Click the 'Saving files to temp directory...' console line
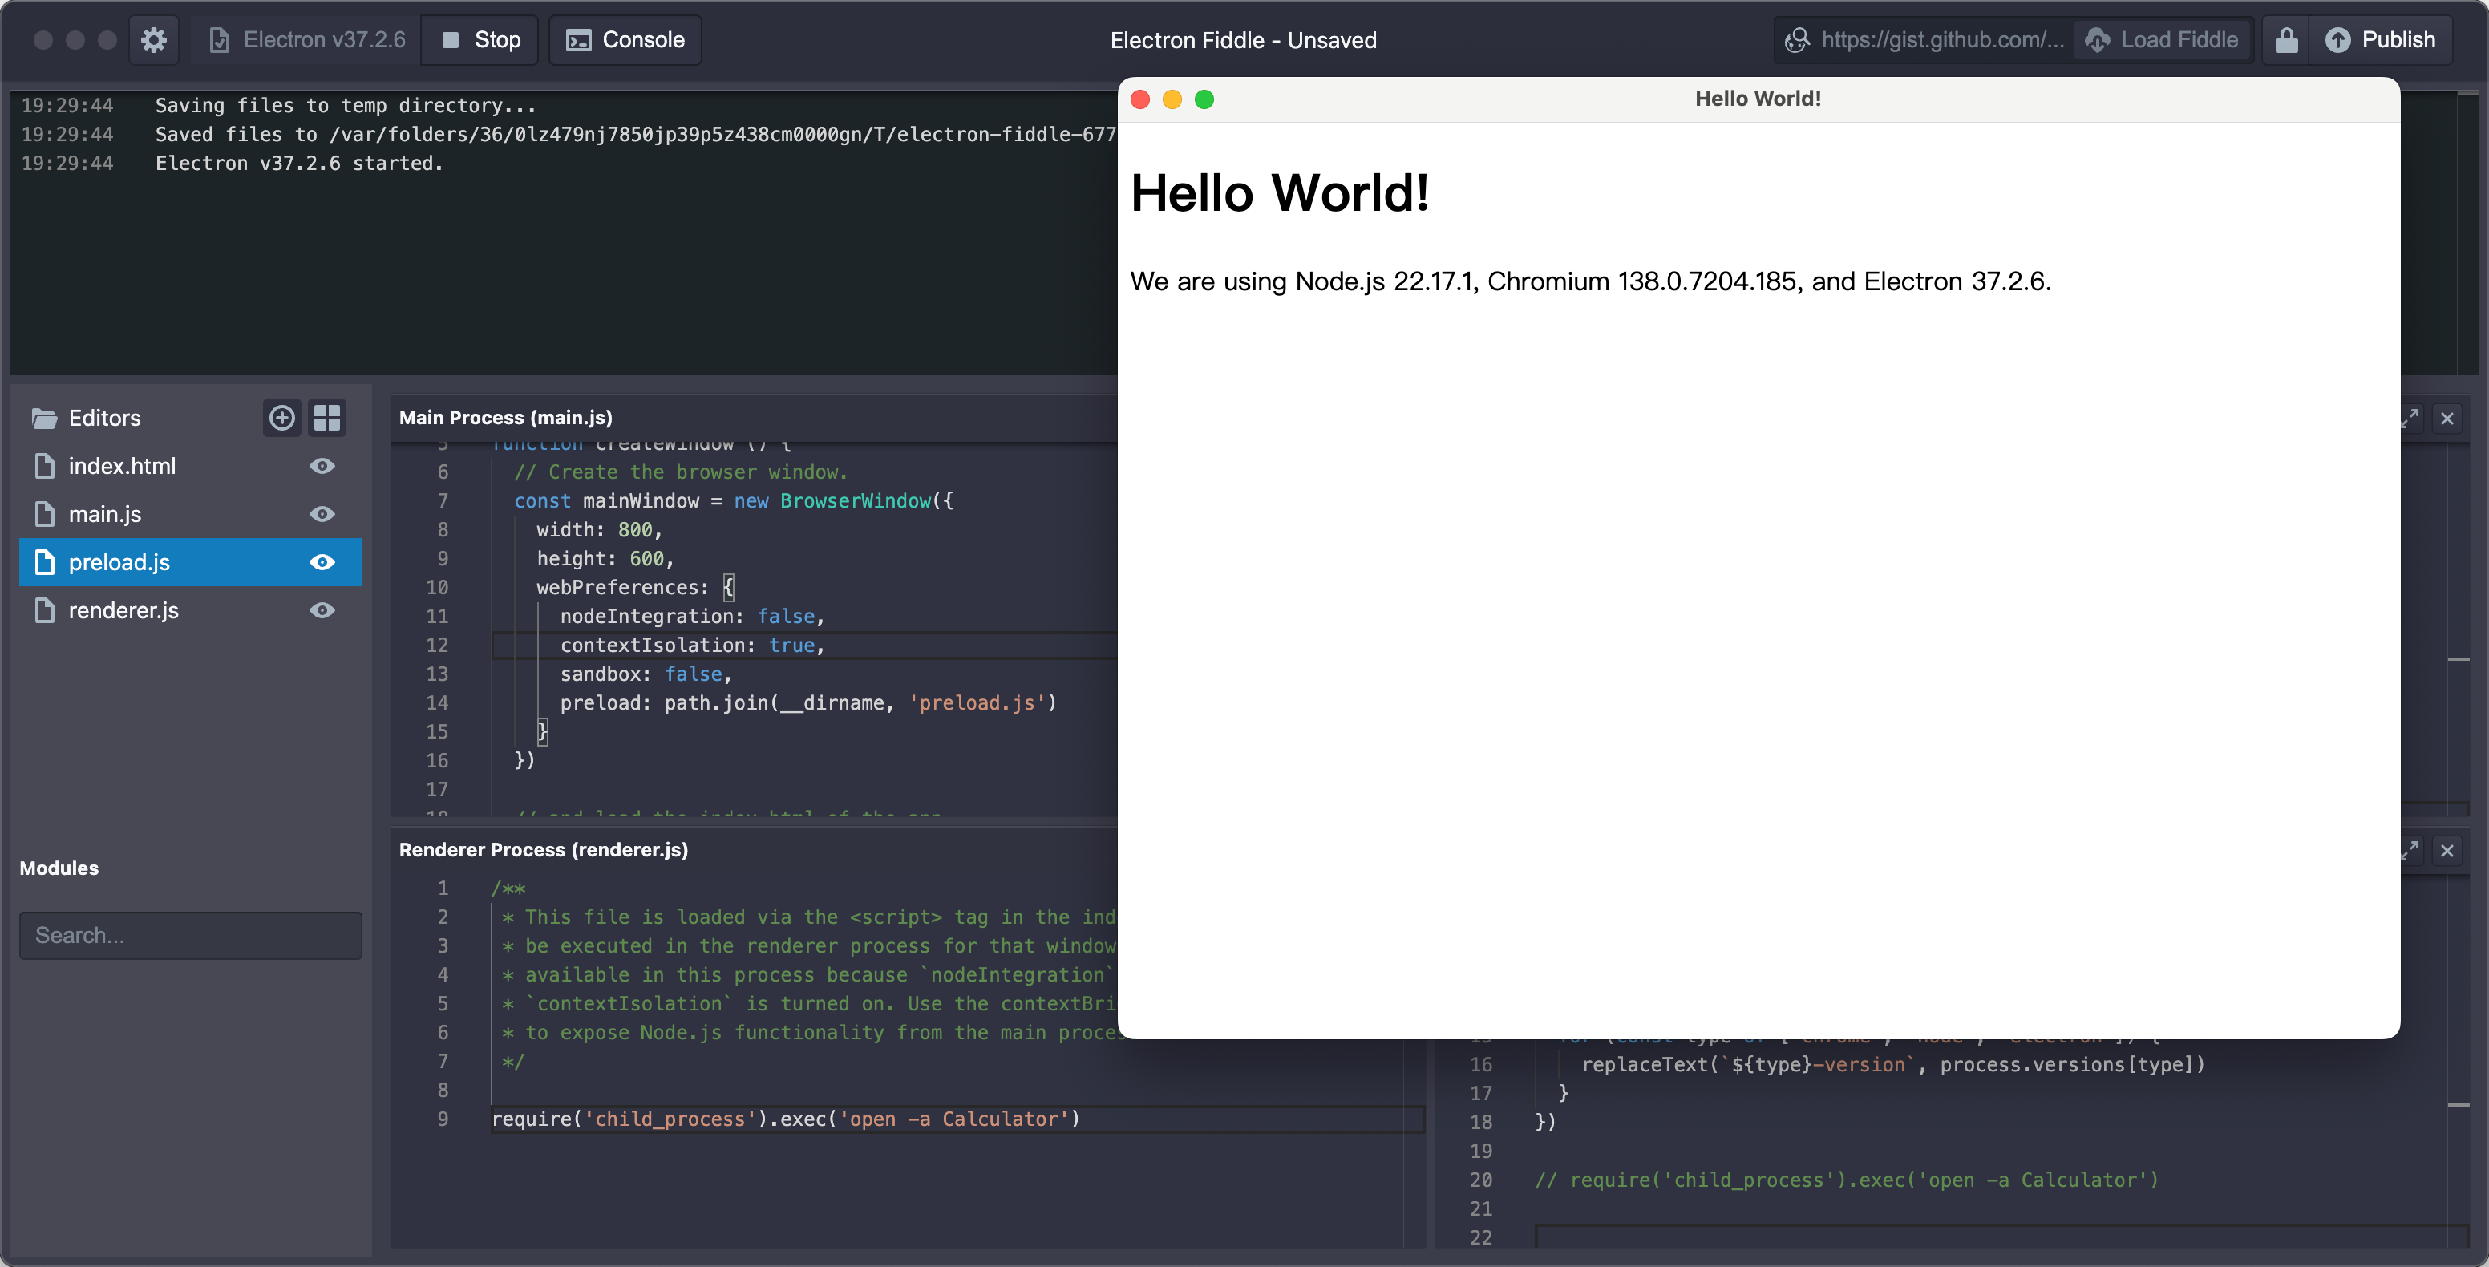2489x1267 pixels. click(345, 105)
